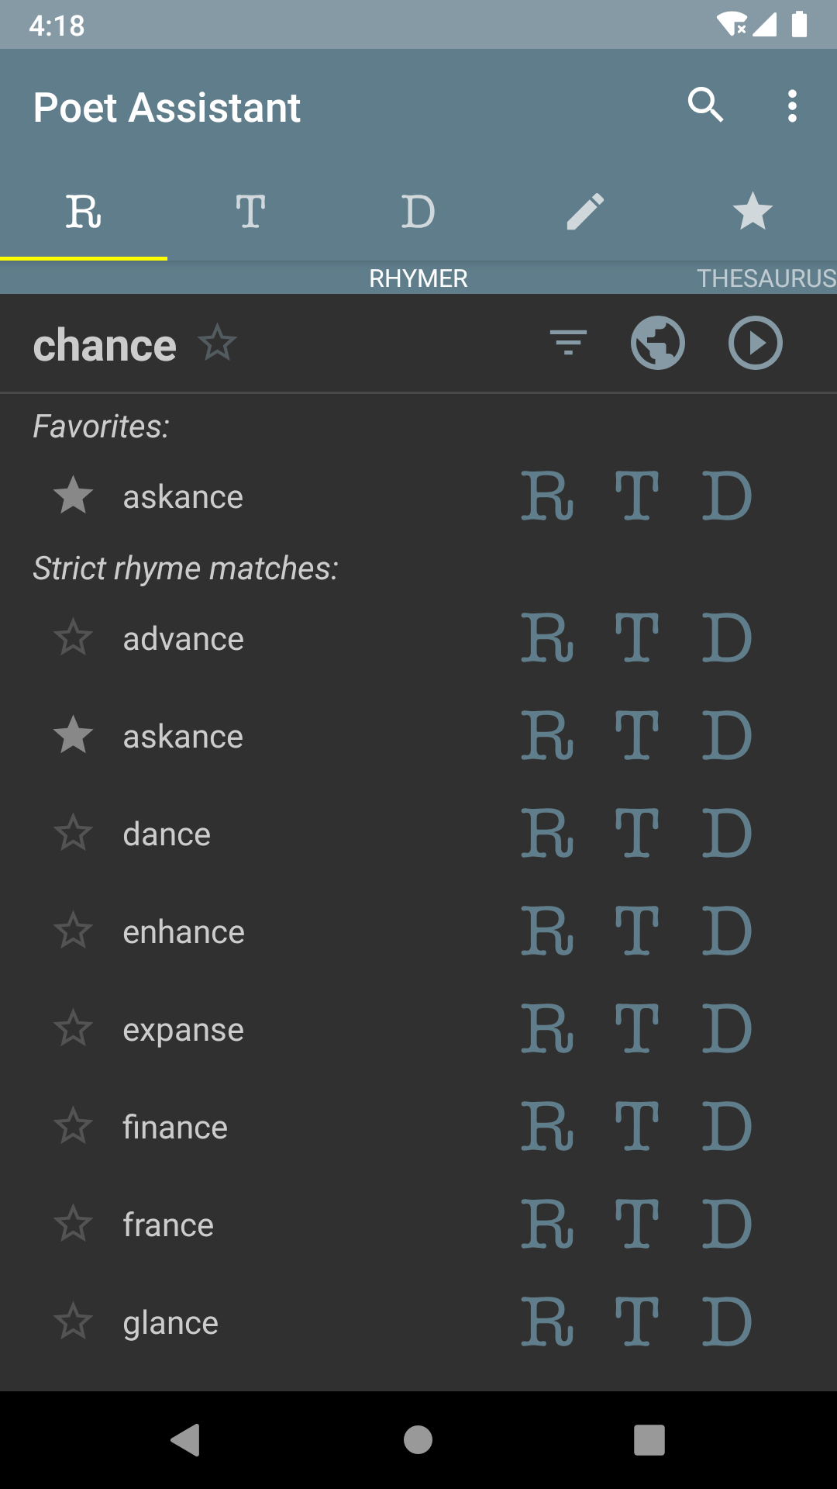
Task: Open the Favorites star tab
Action: click(x=753, y=212)
